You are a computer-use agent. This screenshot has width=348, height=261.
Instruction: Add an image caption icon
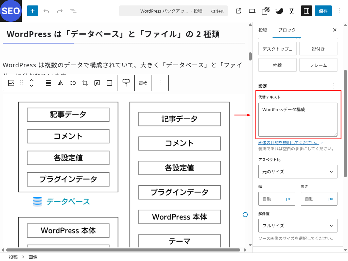pos(109,83)
